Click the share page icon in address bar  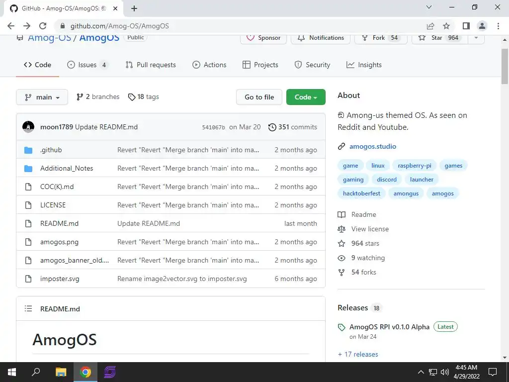[430, 26]
